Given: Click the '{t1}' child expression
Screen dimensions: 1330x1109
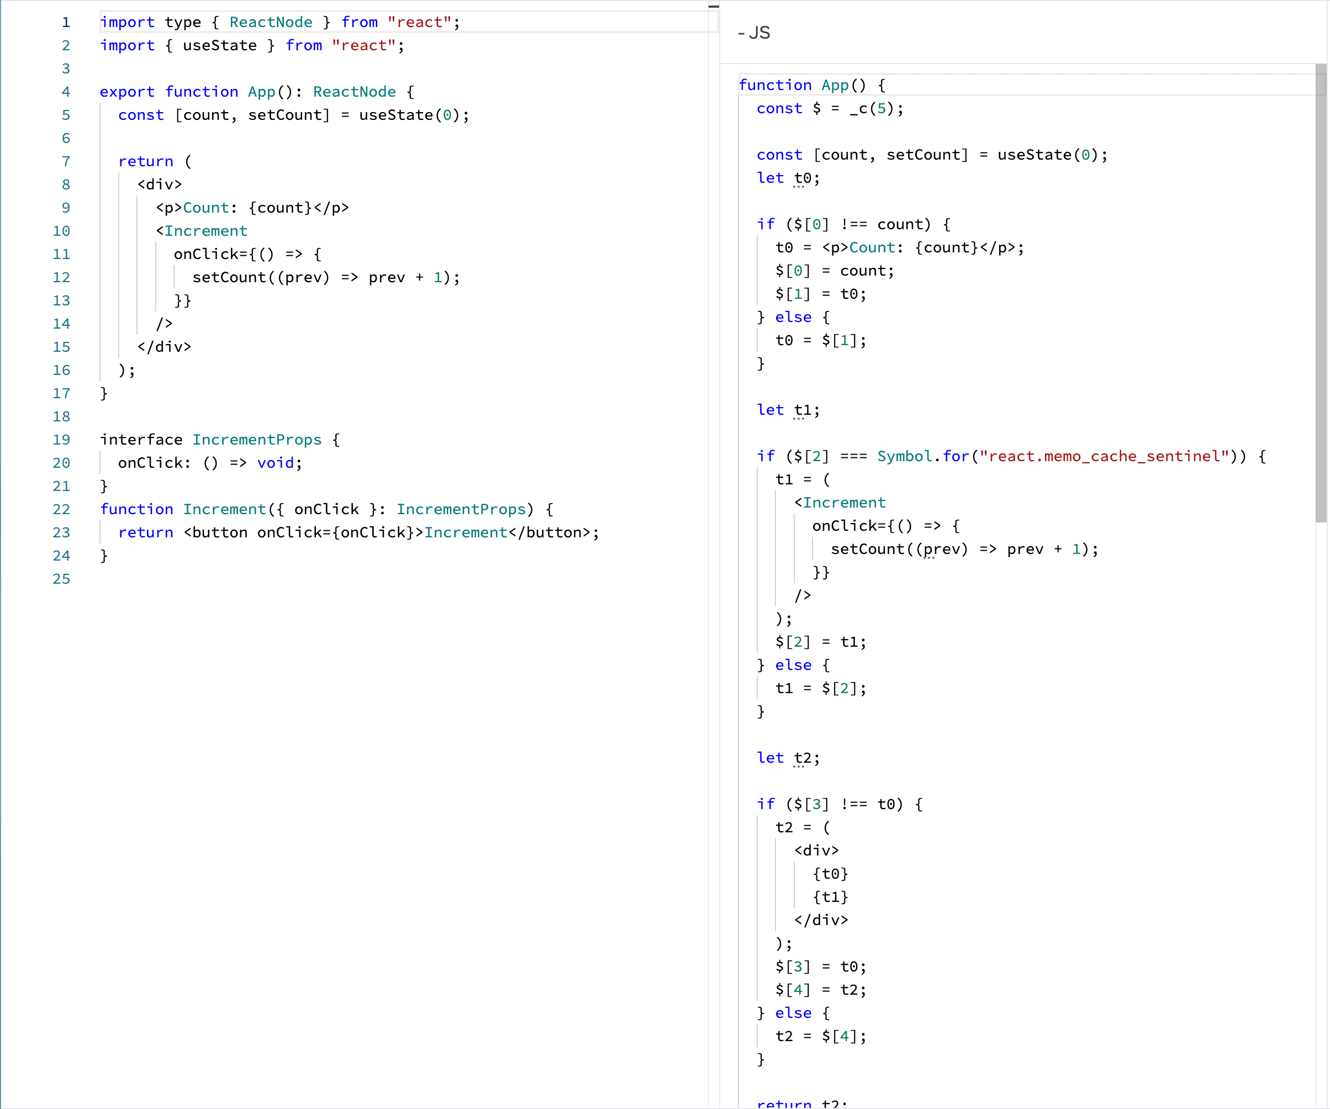Looking at the screenshot, I should [830, 897].
